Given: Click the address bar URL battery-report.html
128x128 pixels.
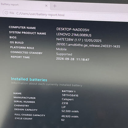Looking at the screenshot, I should coord(40,14).
